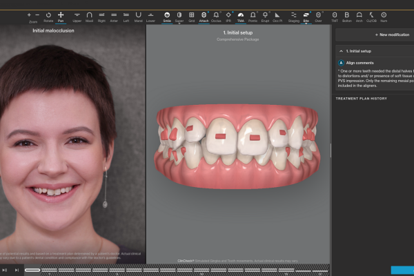Toggle the IPR indicators

pyautogui.click(x=228, y=17)
